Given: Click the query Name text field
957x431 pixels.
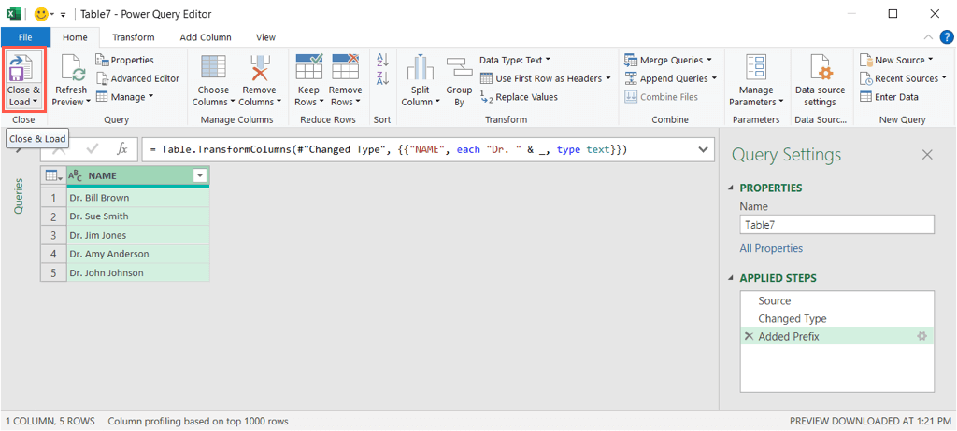Looking at the screenshot, I should (836, 225).
